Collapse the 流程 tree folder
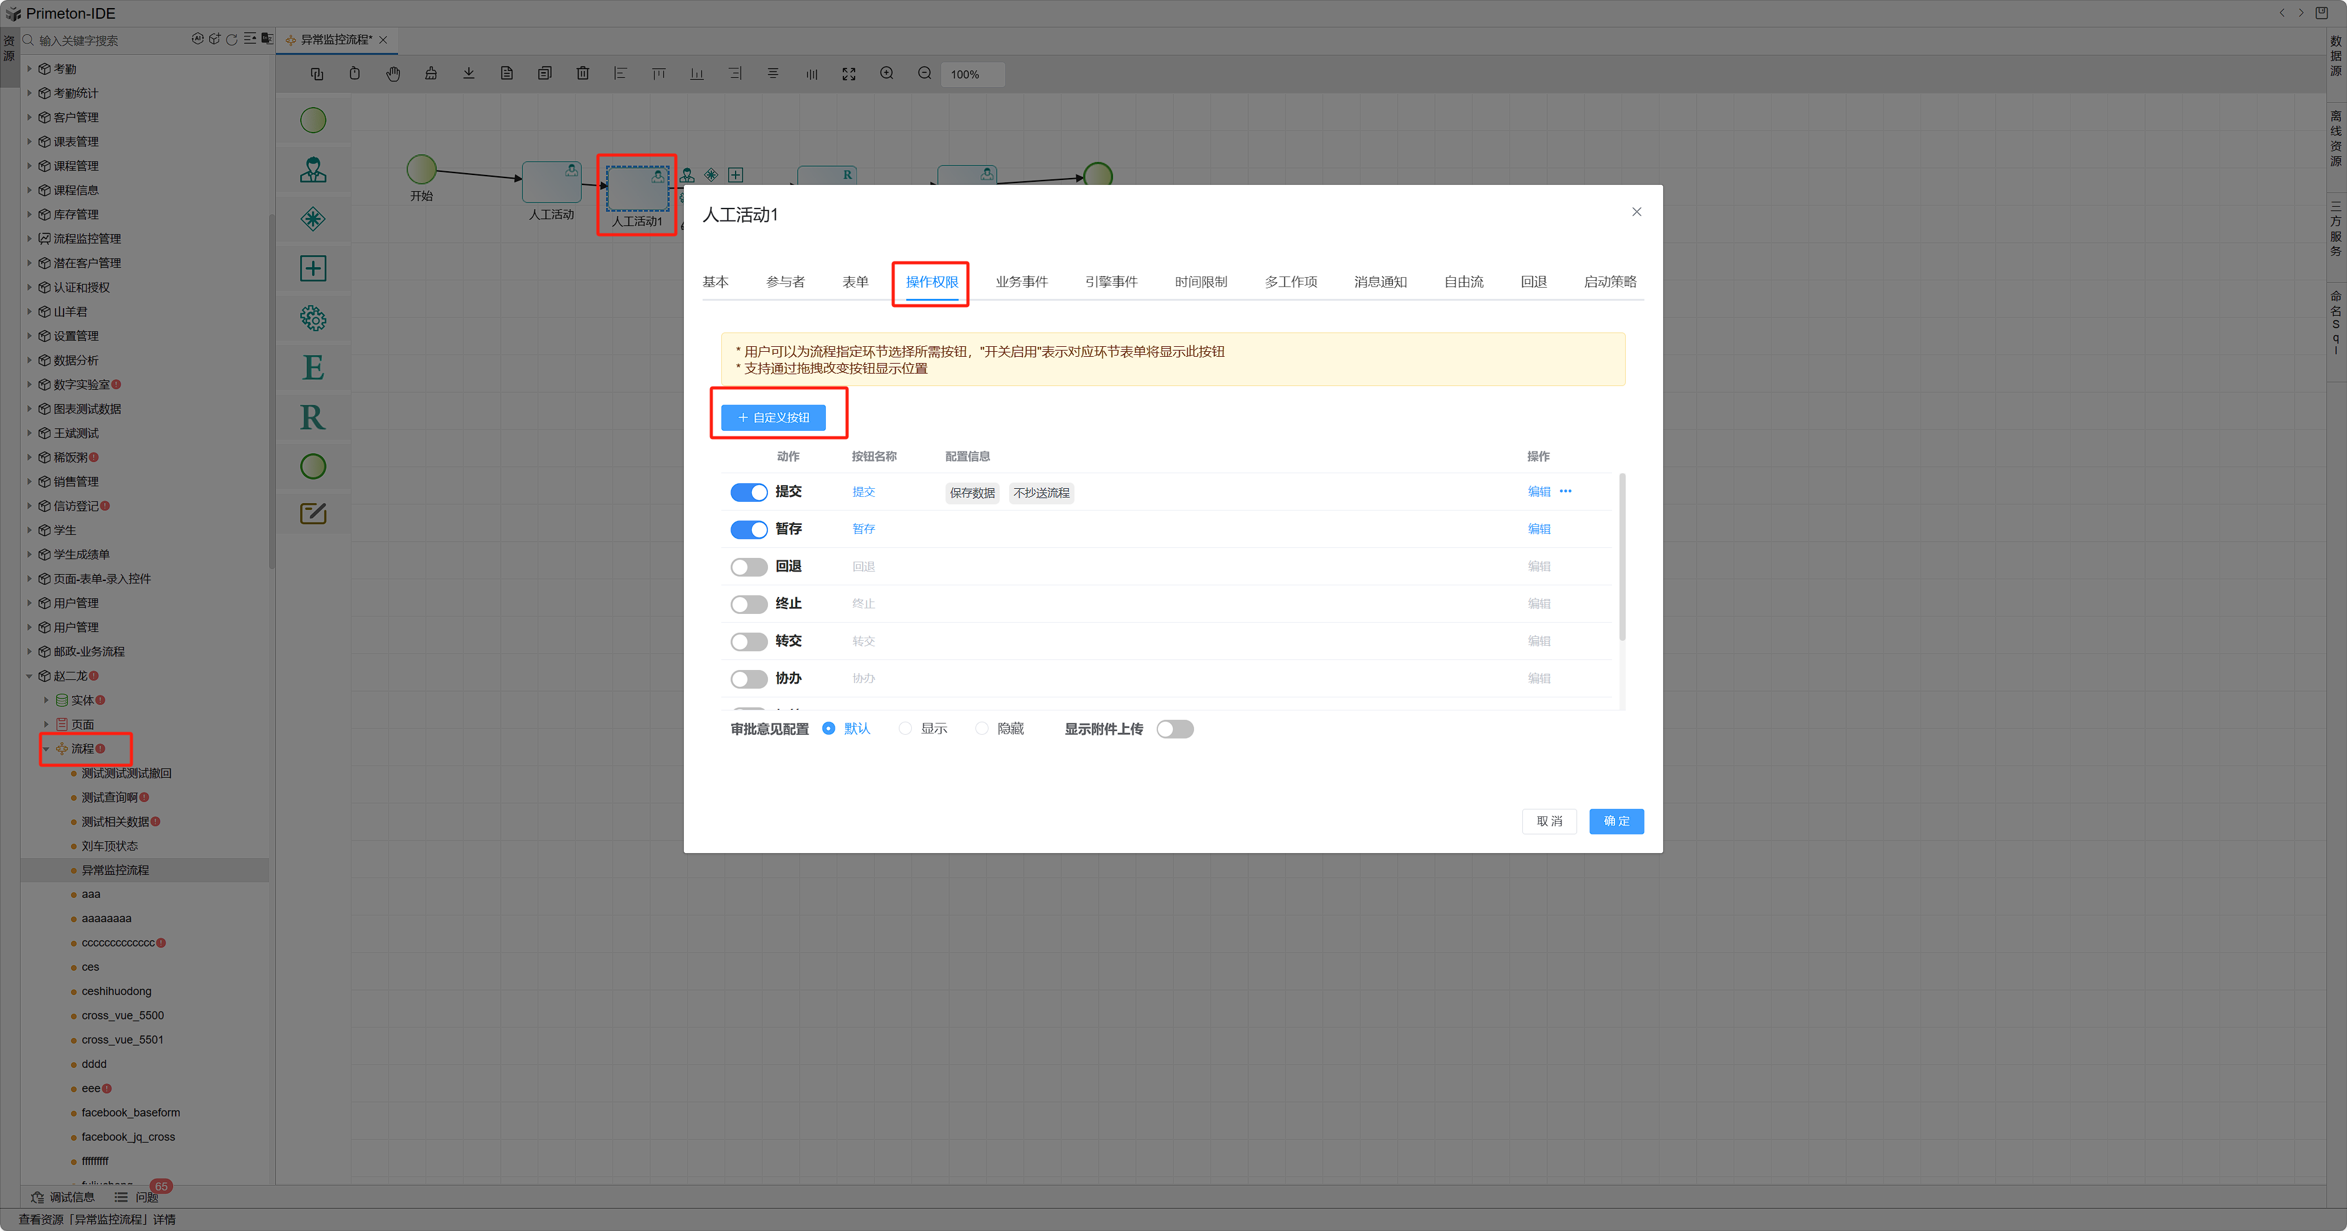The width and height of the screenshot is (2347, 1231). [x=47, y=749]
